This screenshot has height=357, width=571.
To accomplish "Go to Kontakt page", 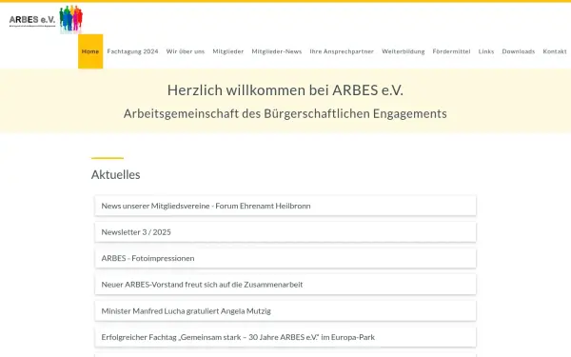I will tap(555, 51).
